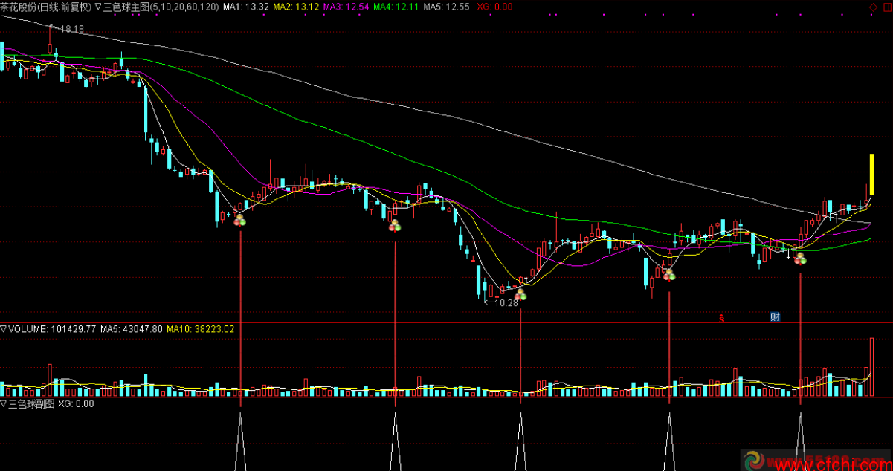The height and width of the screenshot is (471, 893).
Task: Click the 10.28 low price label
Action: coord(506,302)
